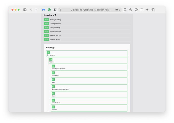Toggle the Safari sidebar
The width and height of the screenshot is (174, 123).
(25, 10)
